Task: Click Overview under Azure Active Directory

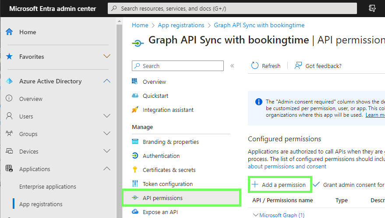Action: click(x=31, y=99)
